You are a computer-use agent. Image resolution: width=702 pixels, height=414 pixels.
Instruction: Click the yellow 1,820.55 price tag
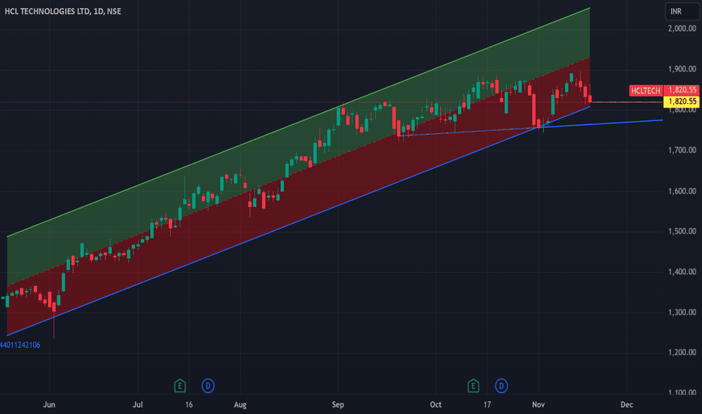[x=682, y=102]
